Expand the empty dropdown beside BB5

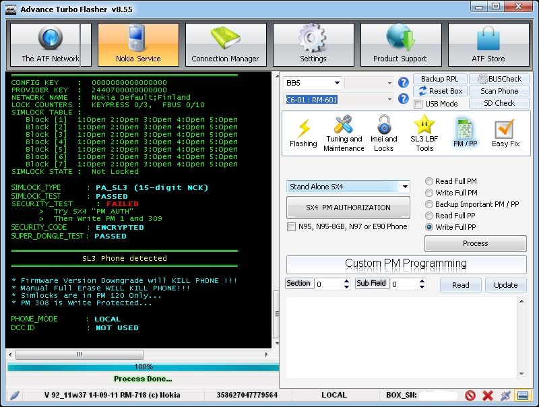pos(389,83)
